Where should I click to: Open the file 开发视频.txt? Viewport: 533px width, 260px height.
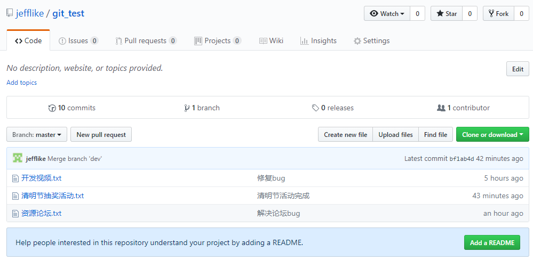click(42, 178)
